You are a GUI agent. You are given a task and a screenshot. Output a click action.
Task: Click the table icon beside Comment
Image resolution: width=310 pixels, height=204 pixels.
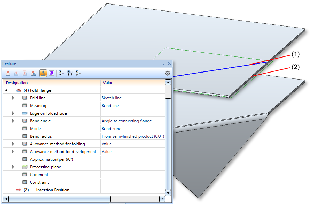[24, 174]
